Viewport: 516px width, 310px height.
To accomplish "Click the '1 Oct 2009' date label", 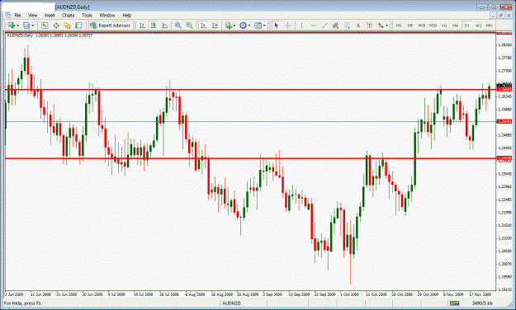I will point(349,294).
